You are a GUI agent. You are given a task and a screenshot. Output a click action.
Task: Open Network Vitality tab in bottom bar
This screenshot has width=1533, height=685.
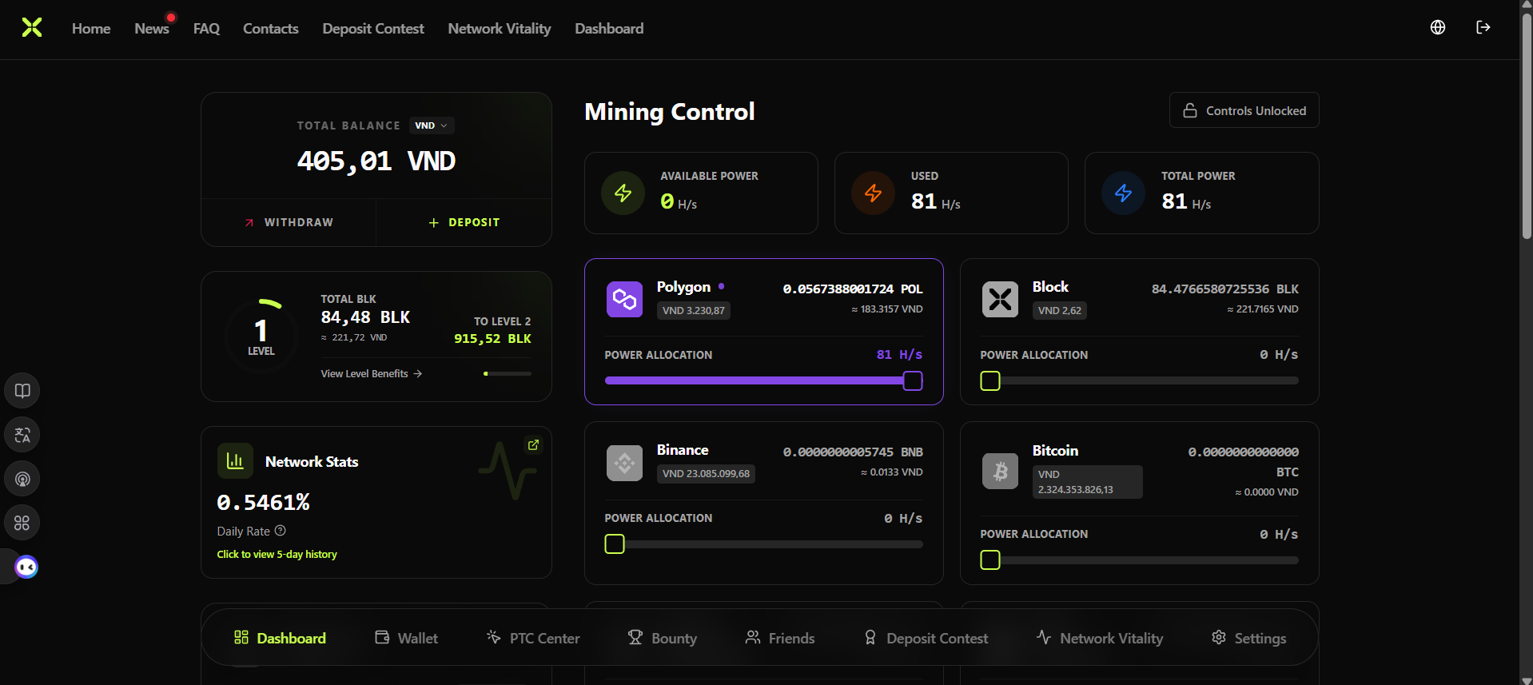(x=1100, y=638)
